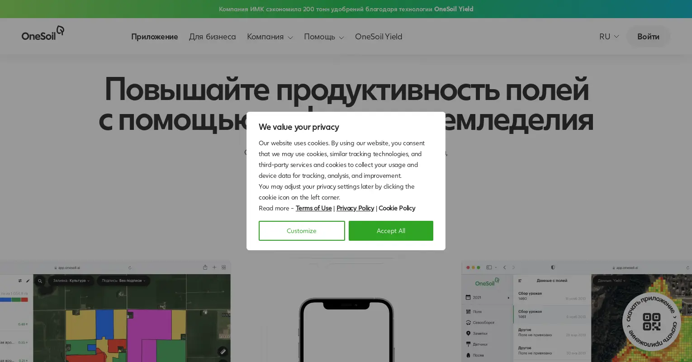Click the Севооборот crop rotation icon
The height and width of the screenshot is (362, 692).
tap(469, 323)
